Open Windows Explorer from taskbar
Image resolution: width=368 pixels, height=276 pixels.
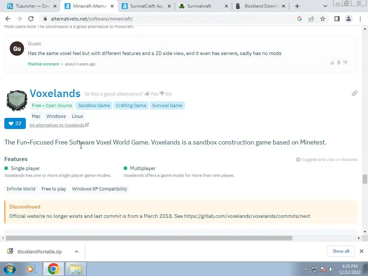point(76,269)
